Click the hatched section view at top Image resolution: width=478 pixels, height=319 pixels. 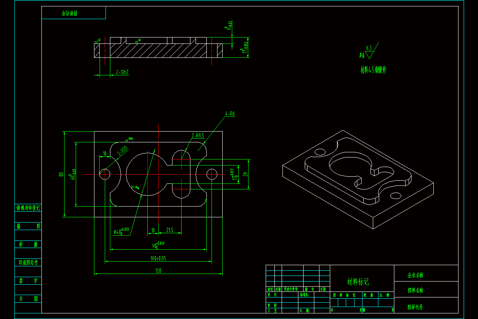tap(159, 48)
